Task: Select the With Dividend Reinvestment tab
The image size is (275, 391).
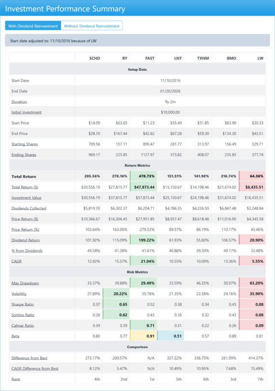Action: coord(33,26)
